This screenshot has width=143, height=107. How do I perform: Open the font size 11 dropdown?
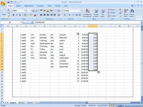click(30, 11)
